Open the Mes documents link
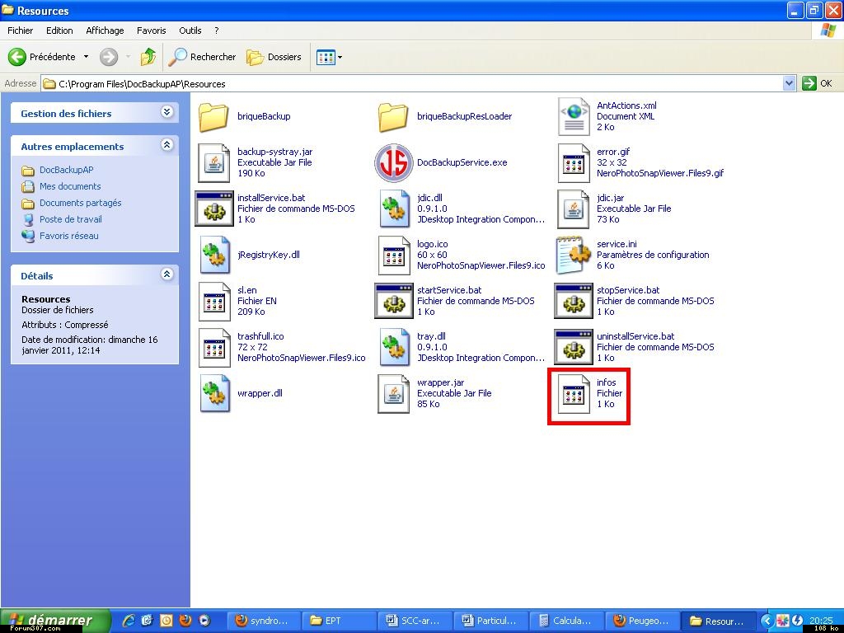Viewport: 844px width, 633px height. point(70,186)
